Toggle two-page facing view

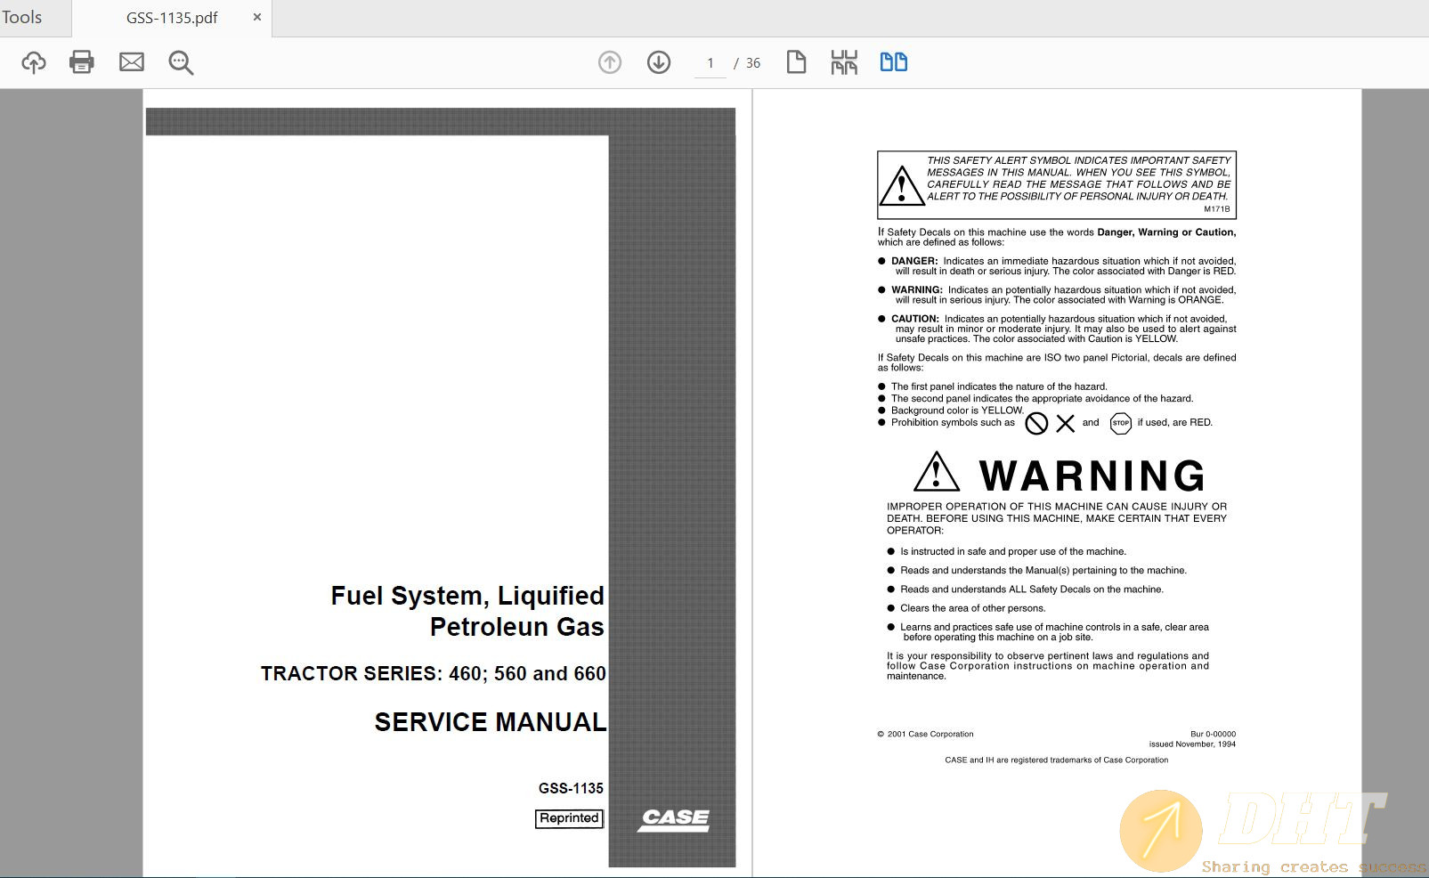tap(893, 62)
